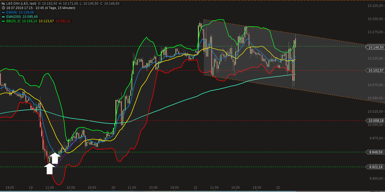
Task: Click the date range 18.07.2016 17:15 - 10:45
Action: tap(25, 8)
